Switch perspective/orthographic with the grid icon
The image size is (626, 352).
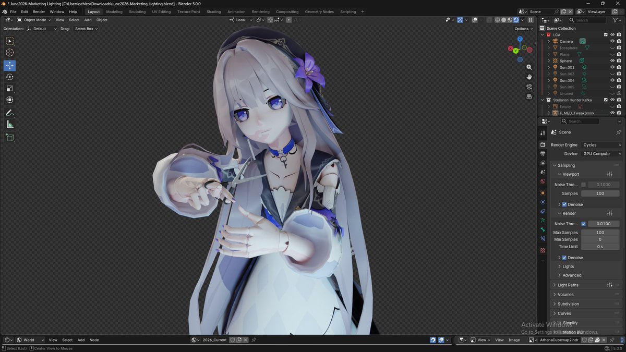click(x=529, y=96)
